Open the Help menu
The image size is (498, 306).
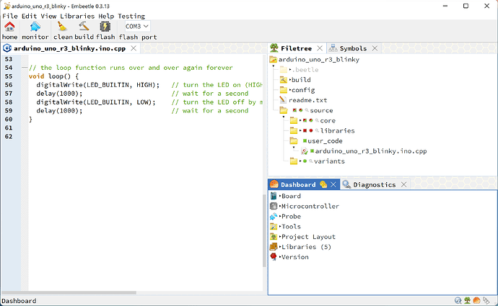pos(106,16)
